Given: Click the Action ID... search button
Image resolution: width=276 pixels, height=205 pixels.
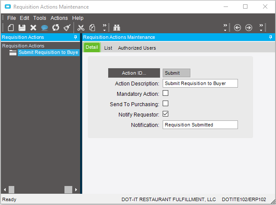Looking at the screenshot, I should click(x=134, y=73).
